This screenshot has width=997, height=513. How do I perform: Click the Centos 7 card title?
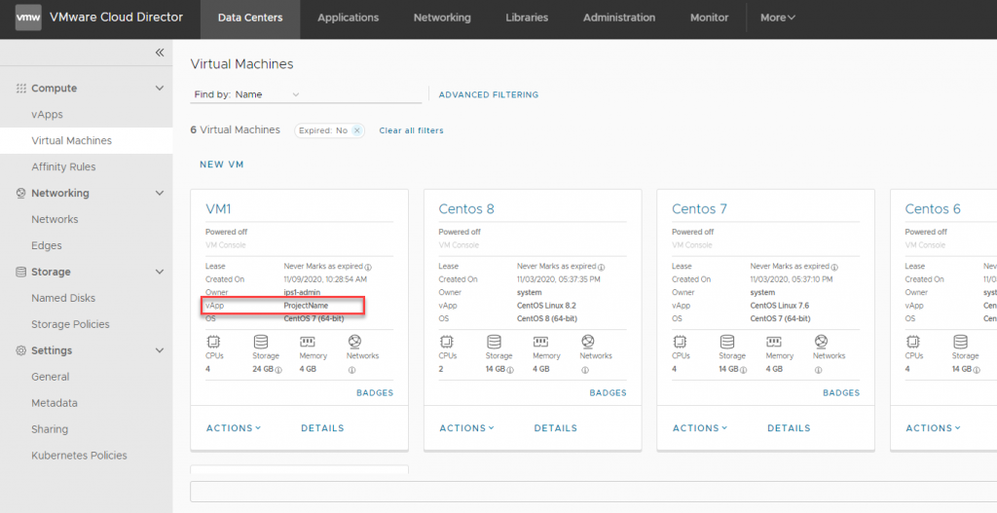[699, 209]
